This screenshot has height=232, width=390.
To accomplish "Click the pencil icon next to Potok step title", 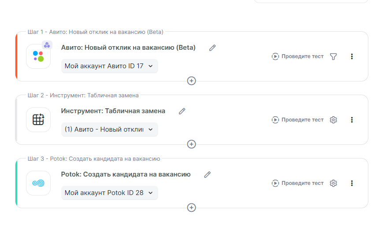I will pyautogui.click(x=208, y=175).
